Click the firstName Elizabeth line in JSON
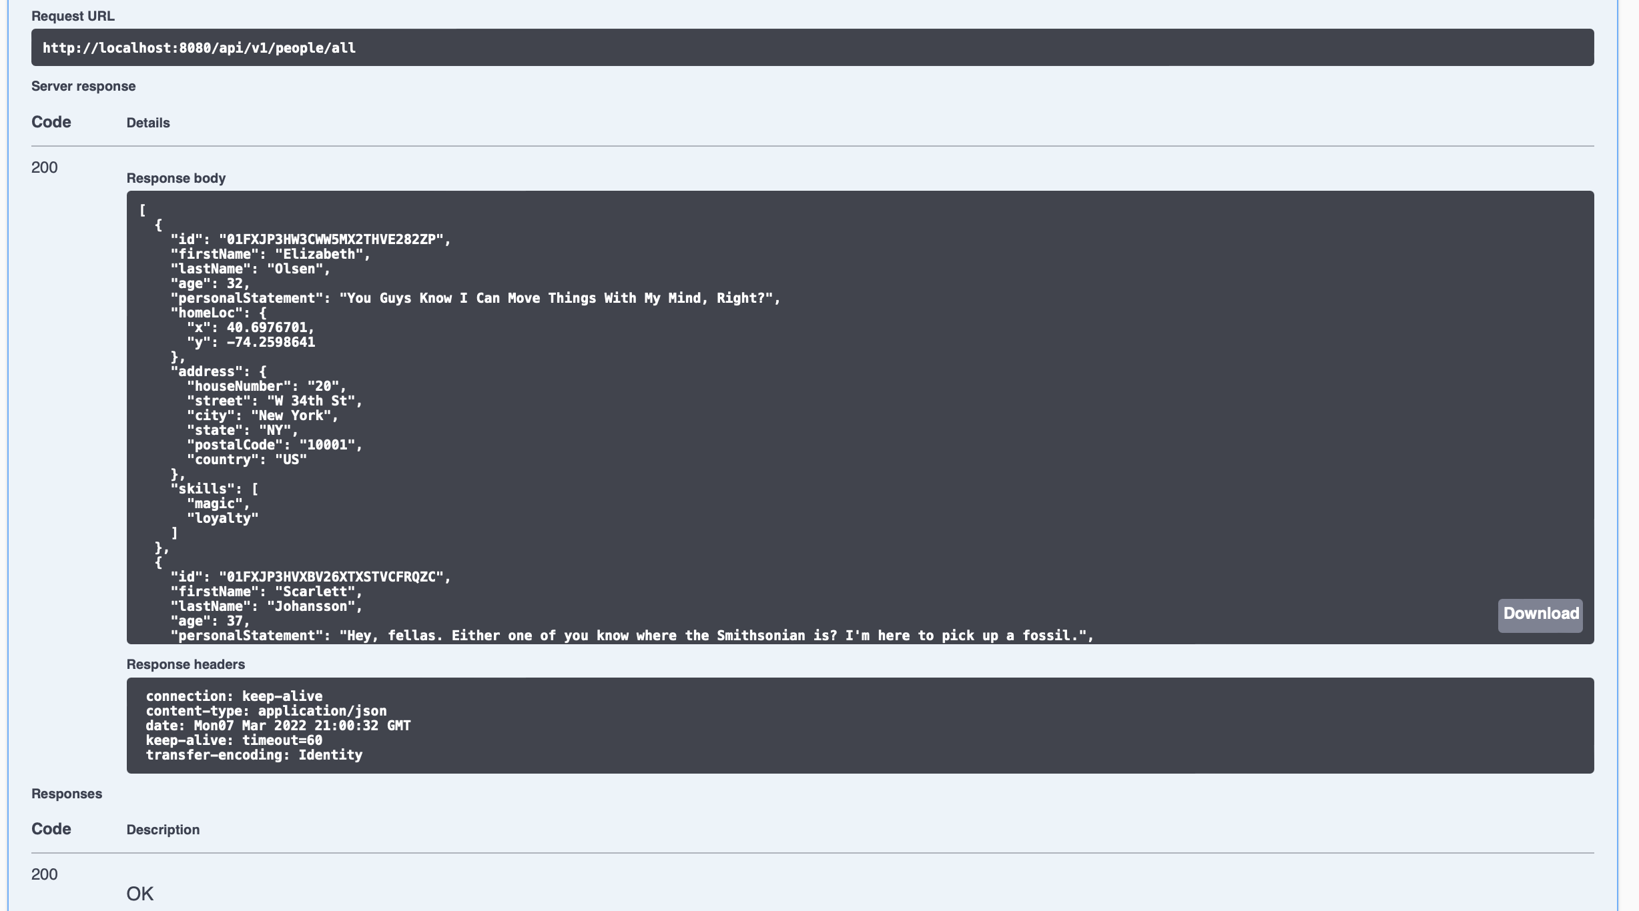This screenshot has height=911, width=1639. (270, 254)
